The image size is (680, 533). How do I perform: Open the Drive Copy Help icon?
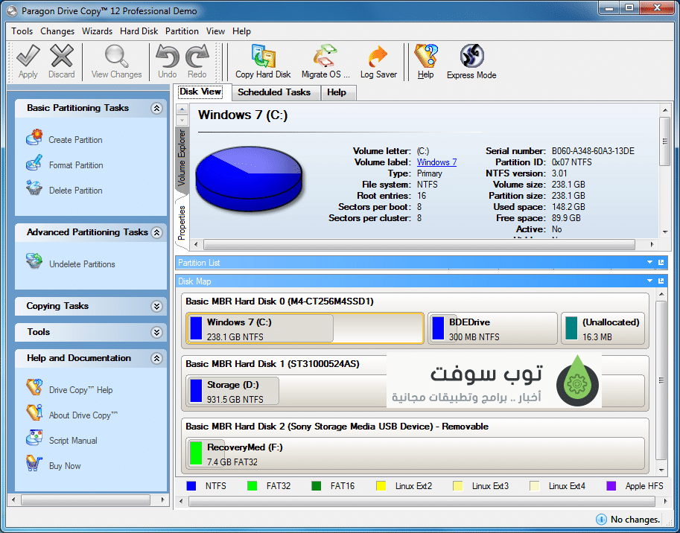pos(34,387)
